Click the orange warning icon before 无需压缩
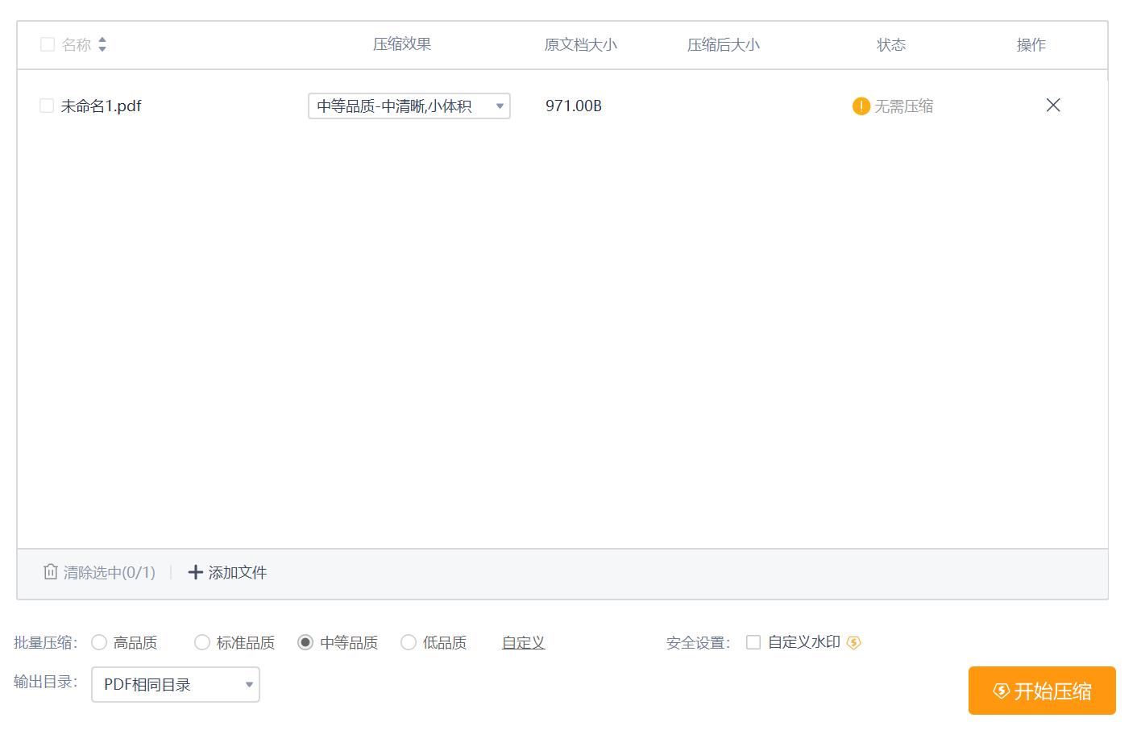1141x751 pixels. click(x=859, y=106)
